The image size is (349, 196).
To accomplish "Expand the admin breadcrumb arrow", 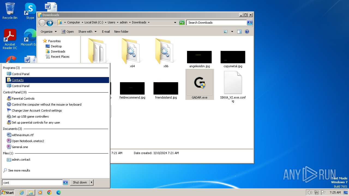I will click(130, 23).
